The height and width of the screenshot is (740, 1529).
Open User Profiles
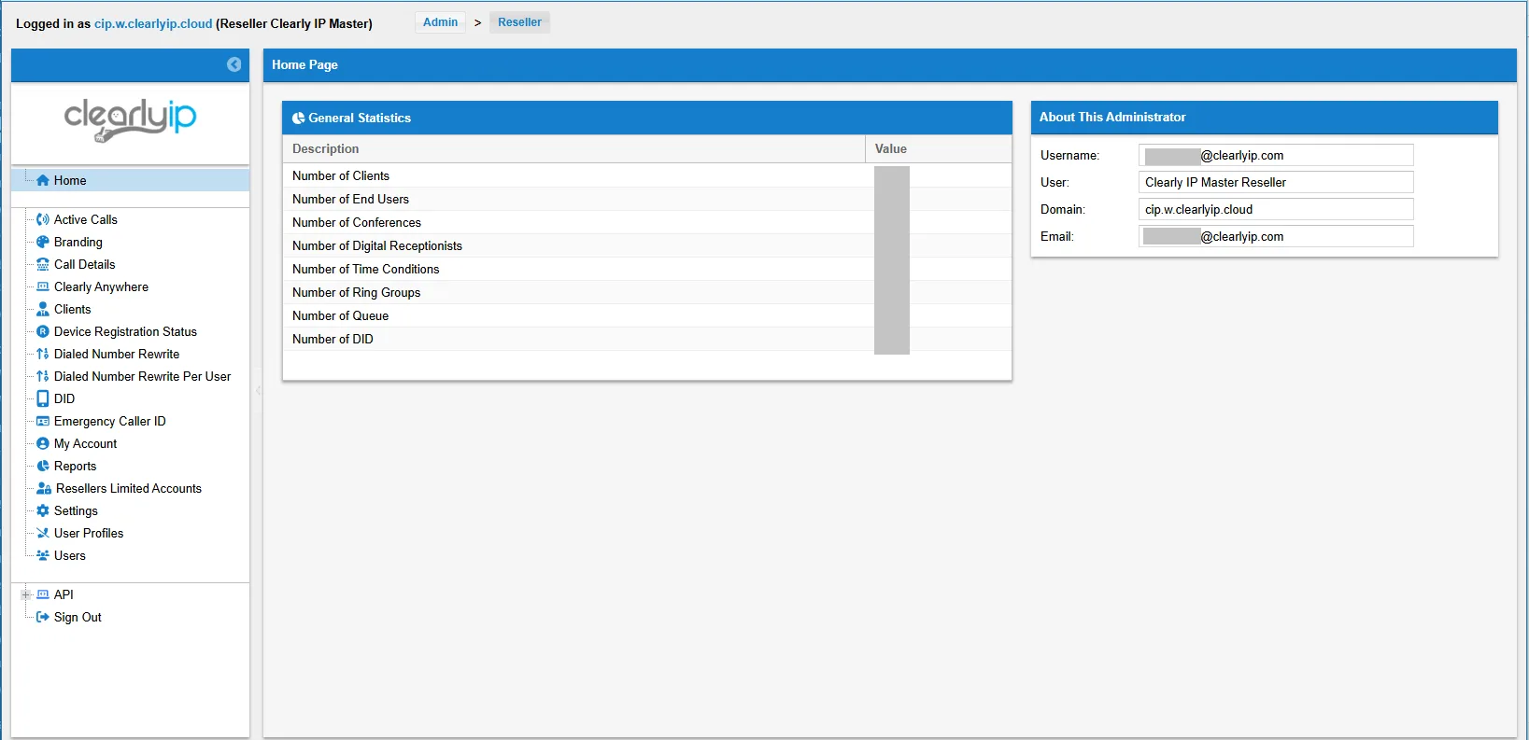pos(89,533)
